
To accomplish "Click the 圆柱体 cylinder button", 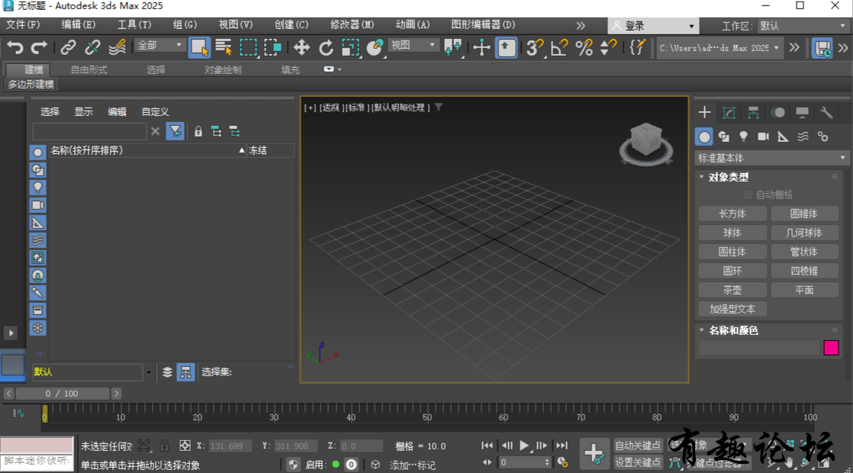I will 732,252.
